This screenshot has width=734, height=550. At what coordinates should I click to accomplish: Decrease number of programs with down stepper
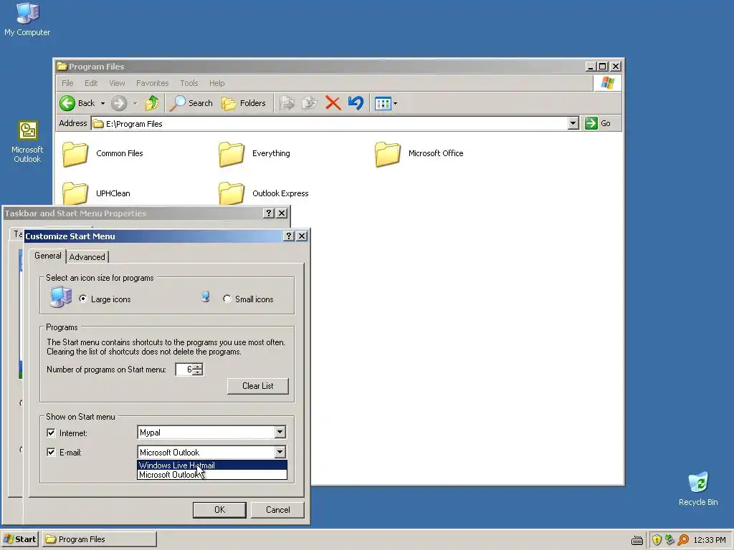click(198, 372)
